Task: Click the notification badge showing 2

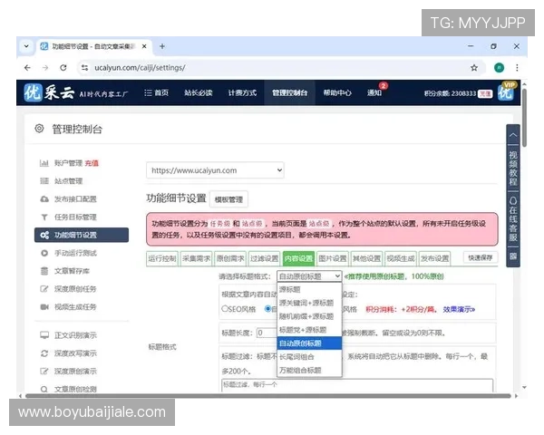Action: pyautogui.click(x=383, y=86)
